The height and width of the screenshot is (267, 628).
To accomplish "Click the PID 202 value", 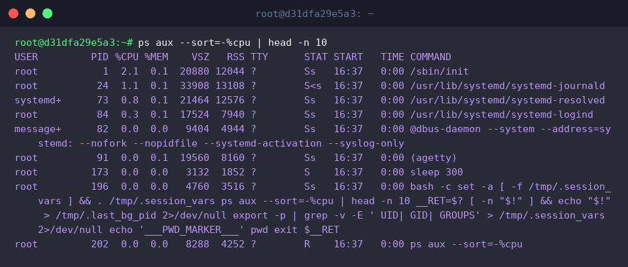I will tap(99, 245).
